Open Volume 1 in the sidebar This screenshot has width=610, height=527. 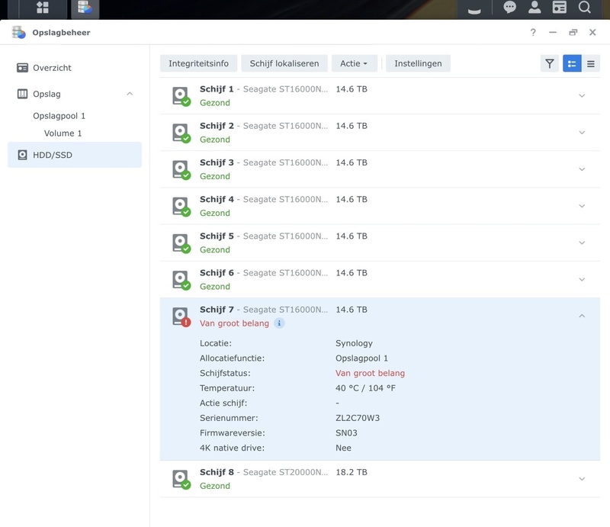[63, 133]
